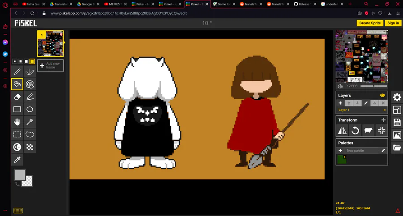Select the Paint Bucket tool

17,84
